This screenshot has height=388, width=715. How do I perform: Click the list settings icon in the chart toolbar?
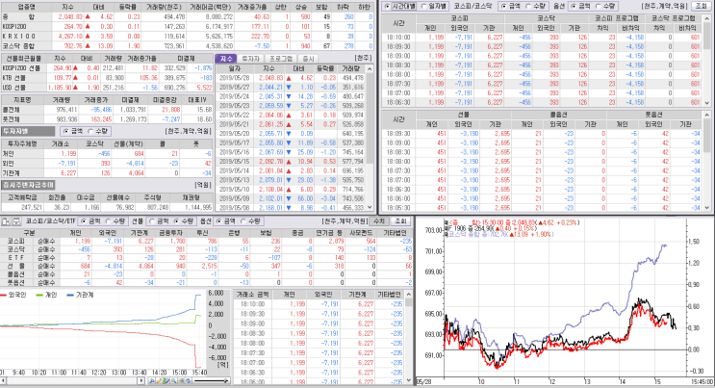pos(181,380)
